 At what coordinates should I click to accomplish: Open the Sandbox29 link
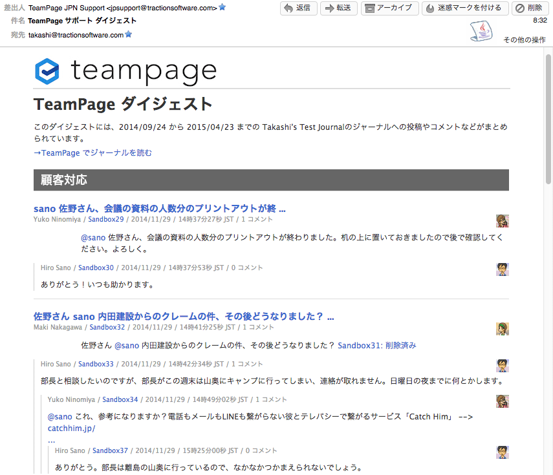click(105, 219)
